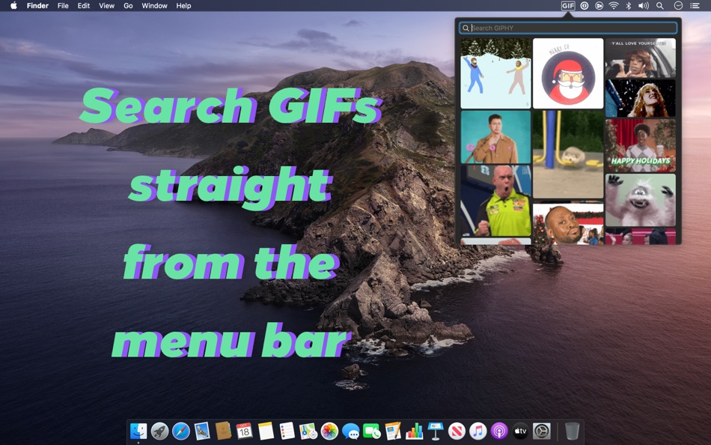Open Podcasts from the Dock
This screenshot has height=445, width=711.
(499, 431)
